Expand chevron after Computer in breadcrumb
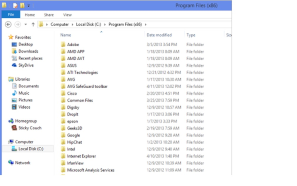Screen dimensions: 297x186 tap(73, 25)
